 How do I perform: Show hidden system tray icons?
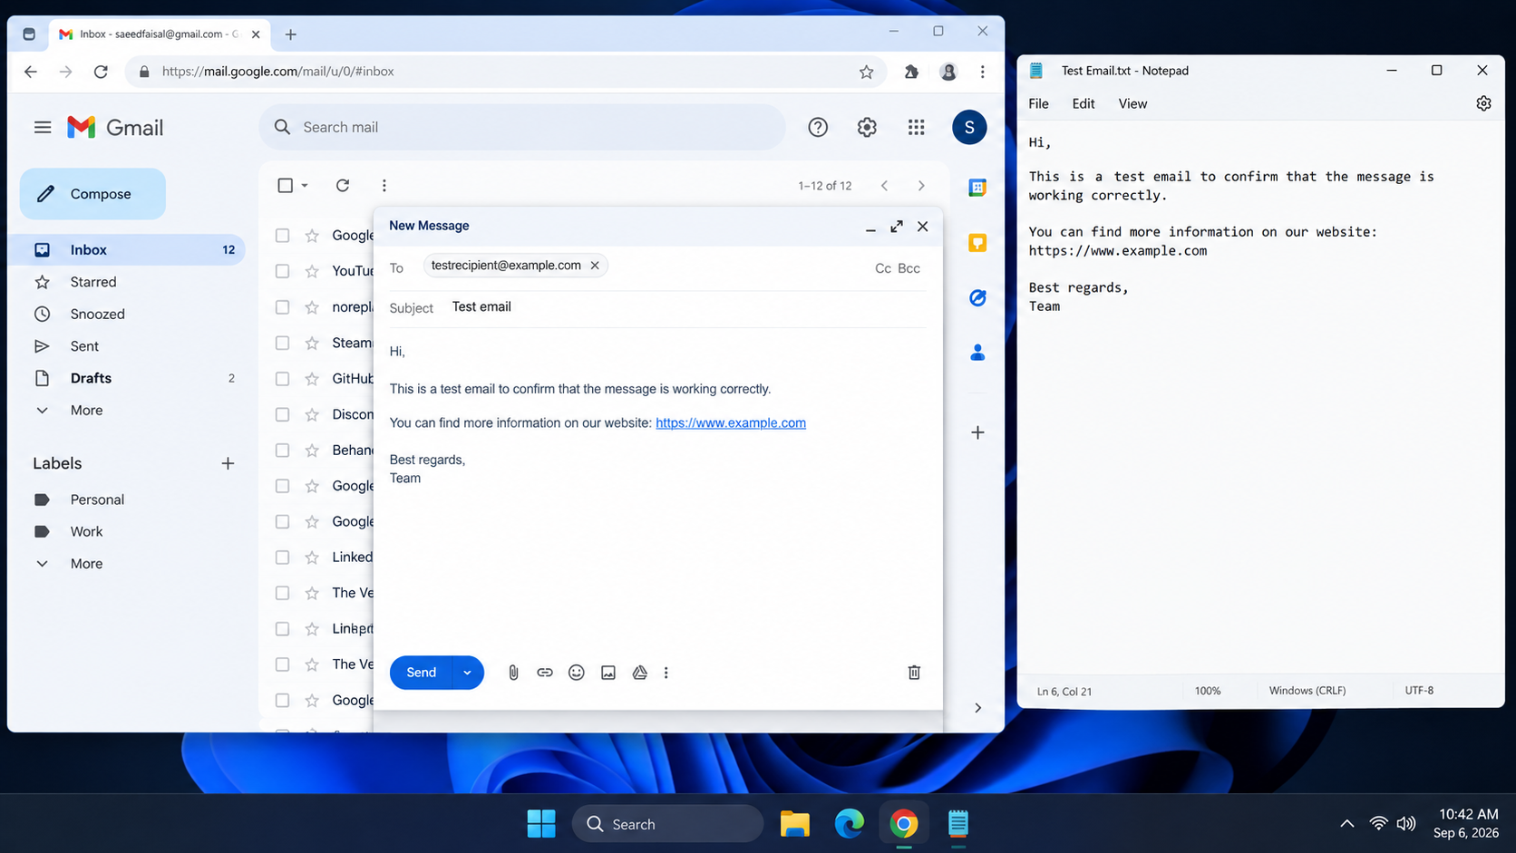1347,824
